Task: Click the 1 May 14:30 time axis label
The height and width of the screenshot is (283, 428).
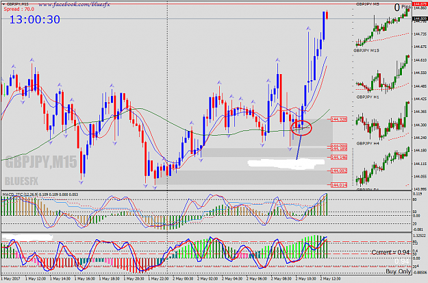Action: coord(59,279)
